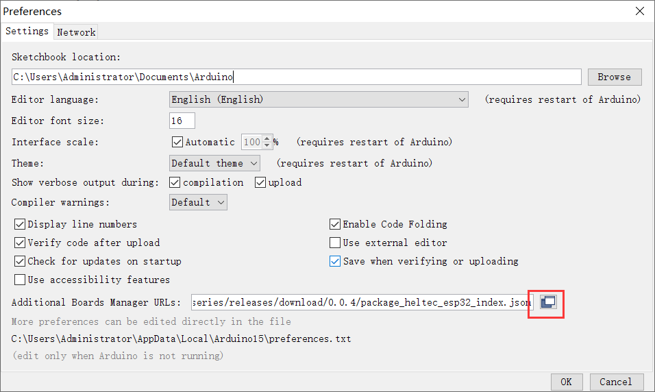
Task: Open the Compiler warnings dropdown
Action: click(x=198, y=202)
